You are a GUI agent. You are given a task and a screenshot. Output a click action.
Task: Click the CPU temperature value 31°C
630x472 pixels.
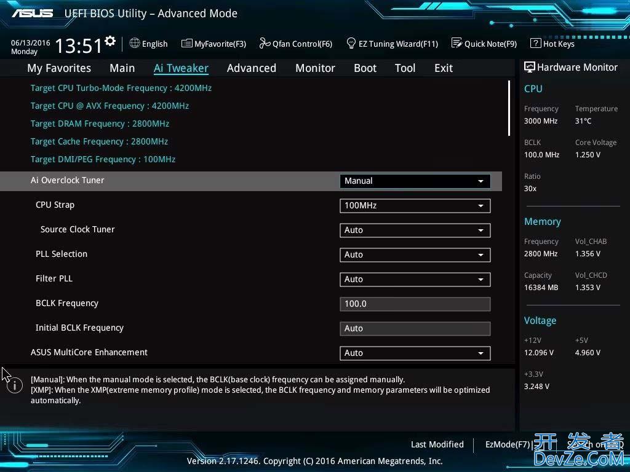(583, 121)
